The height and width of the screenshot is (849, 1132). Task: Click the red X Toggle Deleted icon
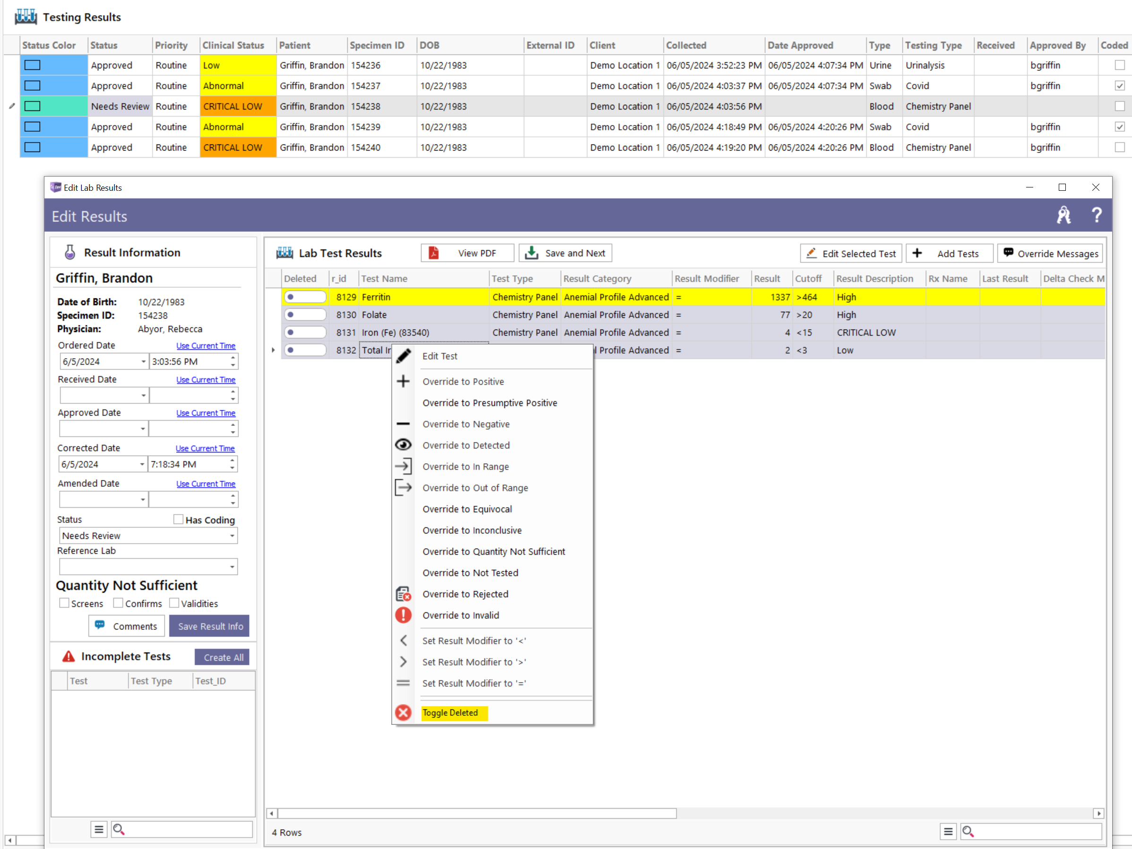tap(403, 713)
